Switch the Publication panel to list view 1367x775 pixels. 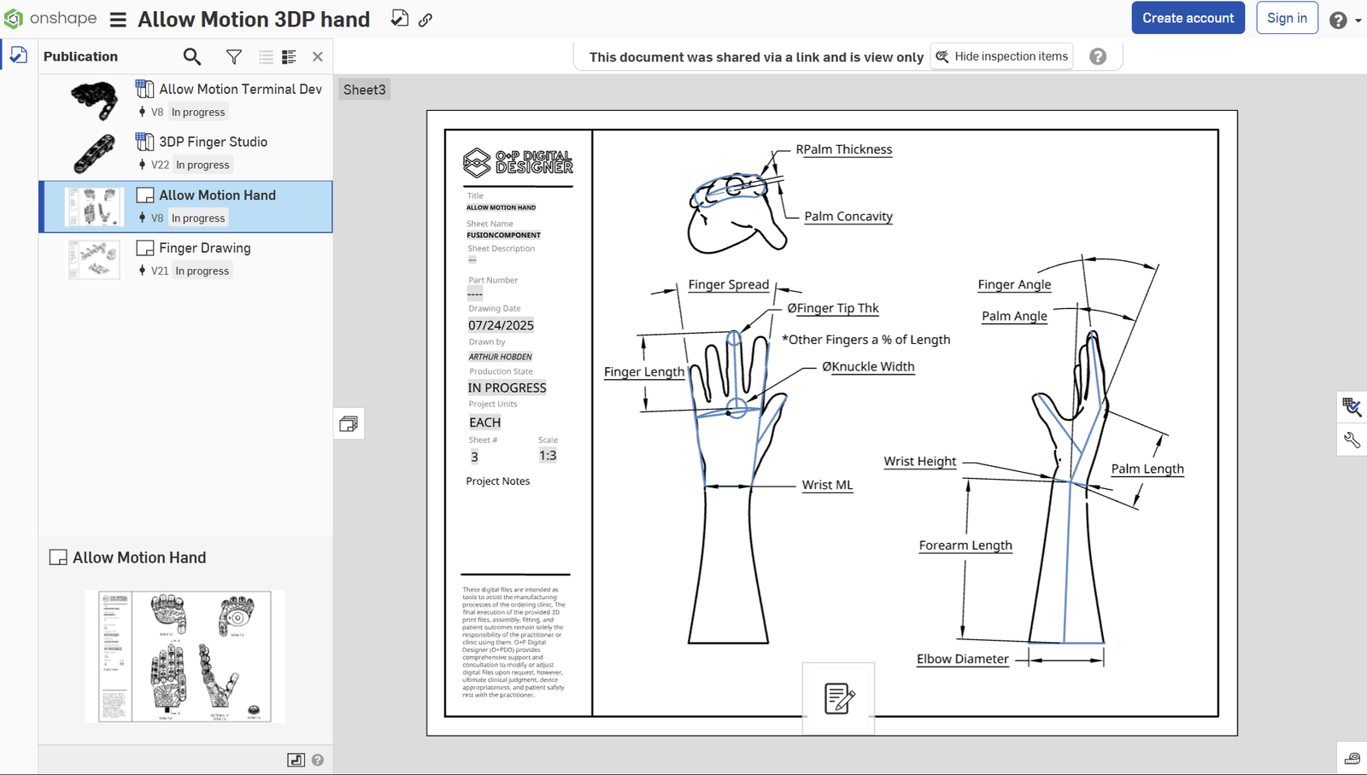coord(265,56)
